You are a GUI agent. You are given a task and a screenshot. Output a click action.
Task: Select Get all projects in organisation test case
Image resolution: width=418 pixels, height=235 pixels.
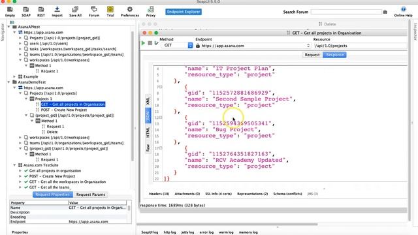[55, 170]
